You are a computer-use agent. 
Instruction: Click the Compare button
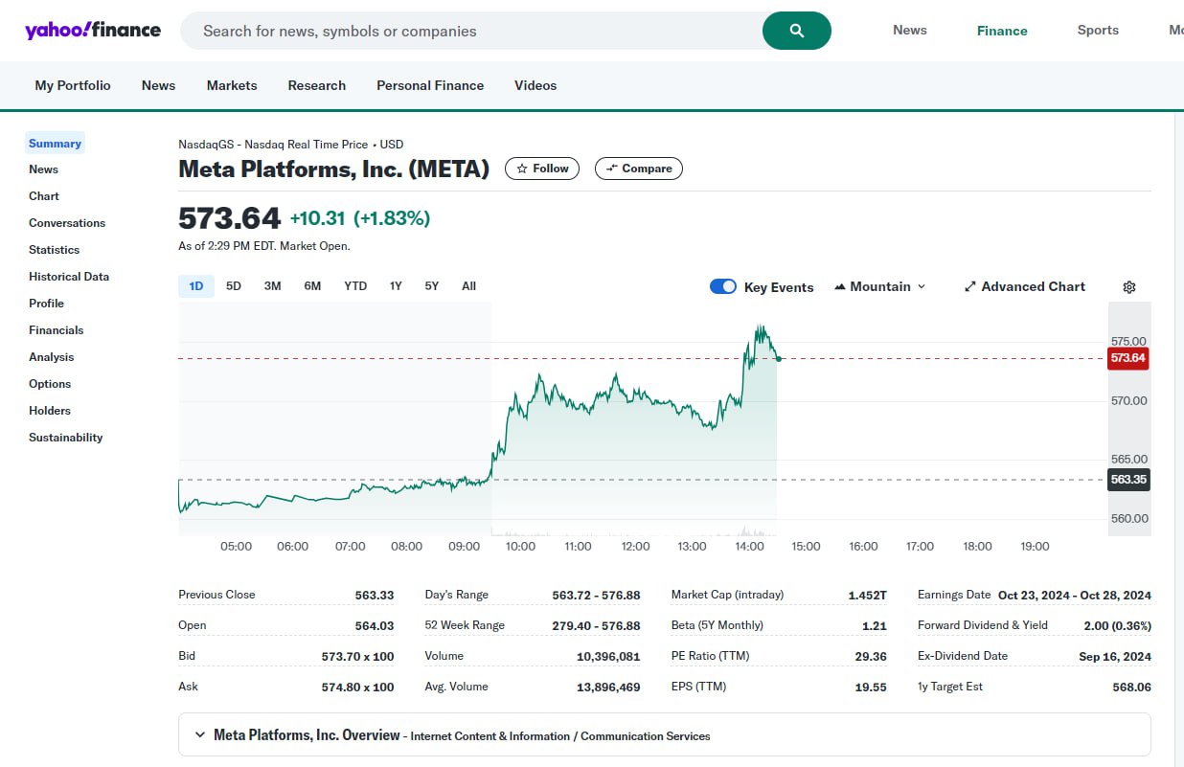(638, 169)
